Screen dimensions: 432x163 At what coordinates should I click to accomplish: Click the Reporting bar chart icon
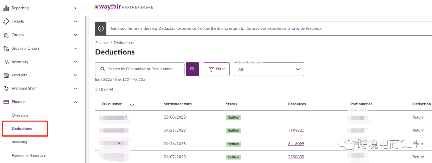[6, 8]
